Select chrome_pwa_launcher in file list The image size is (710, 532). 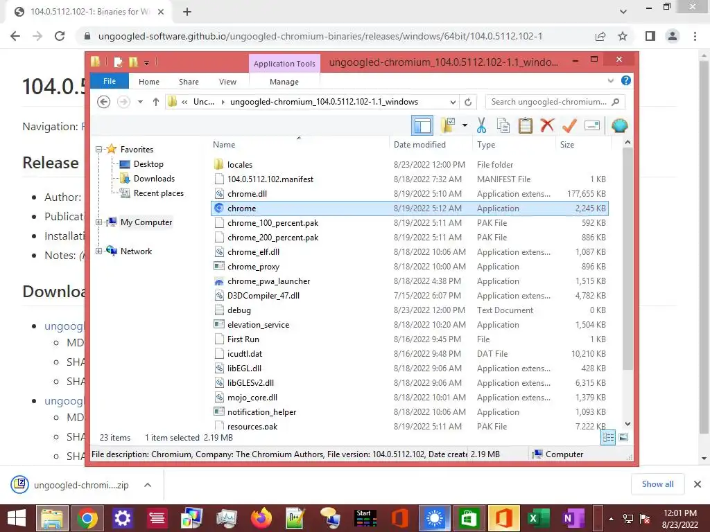pos(409,281)
